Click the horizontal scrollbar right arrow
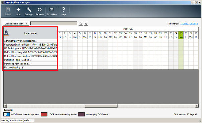This screenshot has height=123, width=202. pyautogui.click(x=197, y=106)
